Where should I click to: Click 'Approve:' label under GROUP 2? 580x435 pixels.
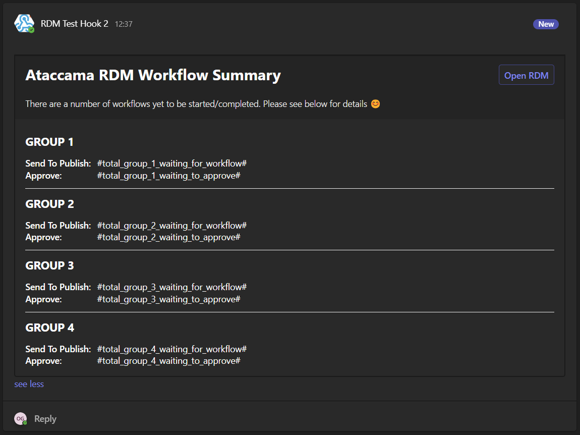44,237
